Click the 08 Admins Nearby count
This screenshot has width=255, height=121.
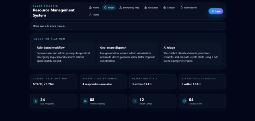pos(92,100)
